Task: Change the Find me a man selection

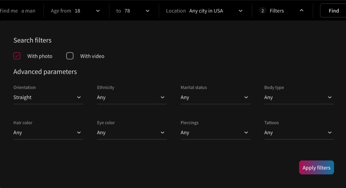Action: tap(18, 11)
